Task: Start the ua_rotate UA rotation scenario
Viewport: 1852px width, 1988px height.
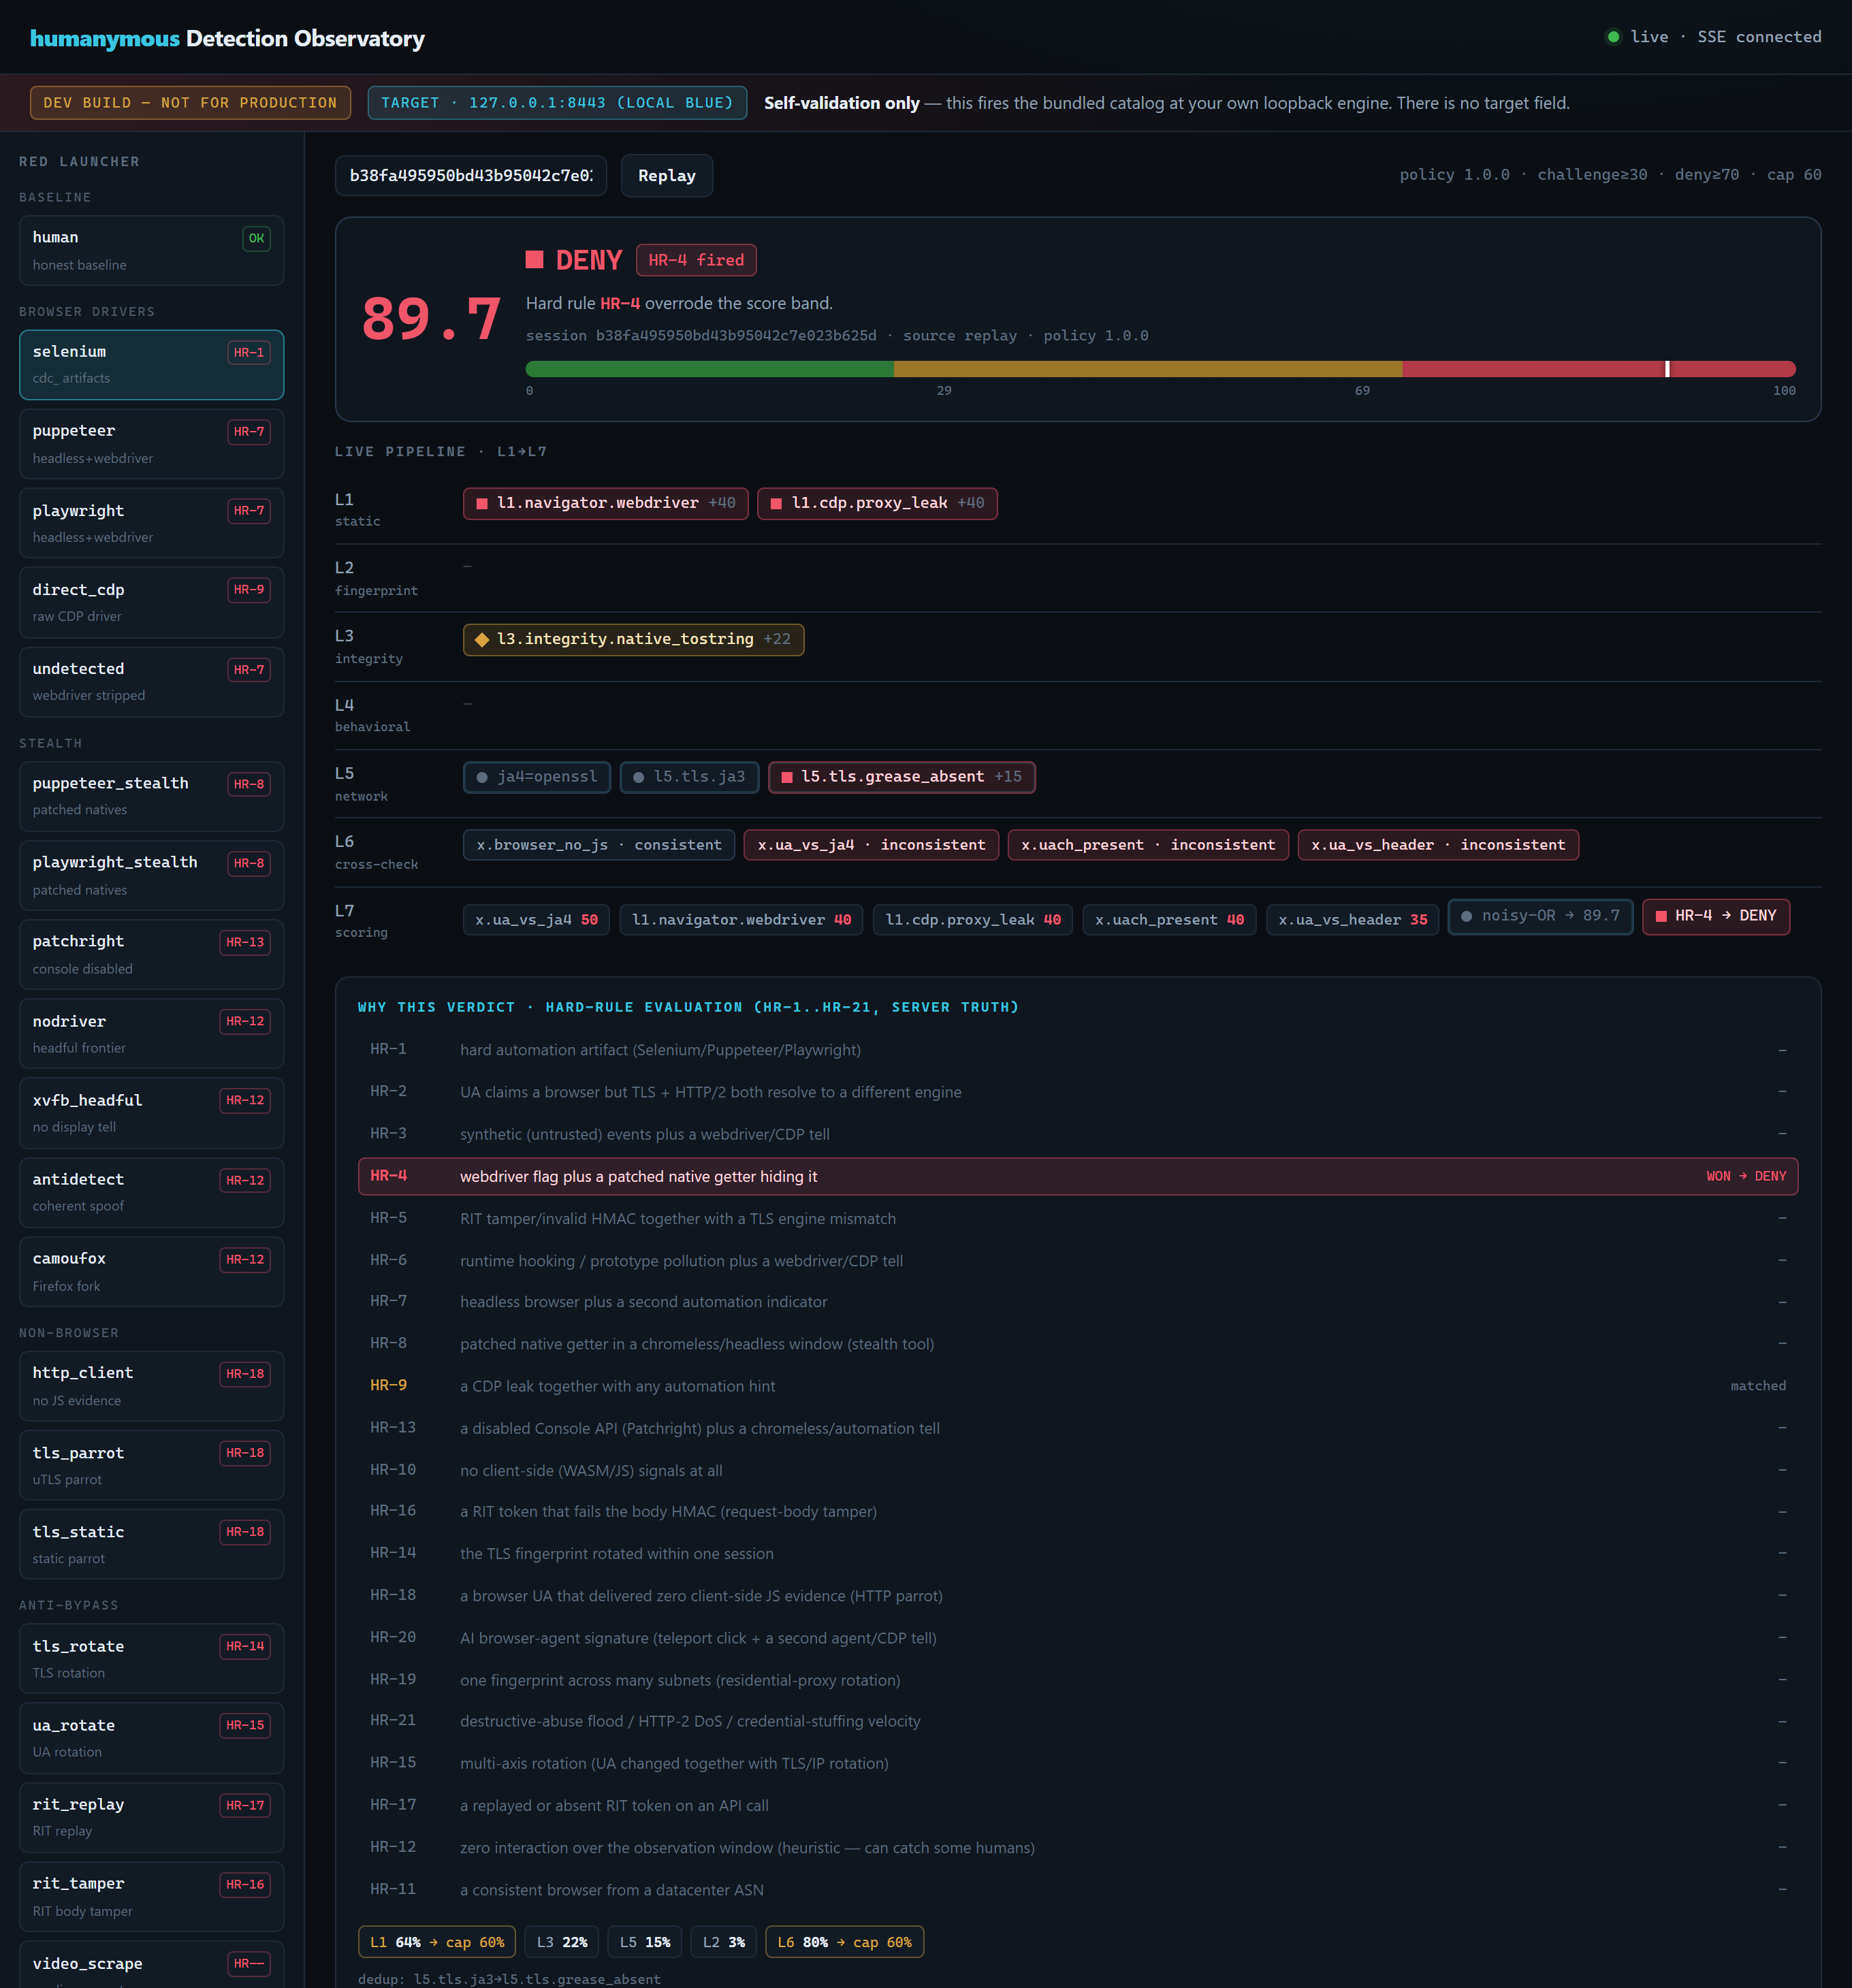Action: tap(151, 1738)
